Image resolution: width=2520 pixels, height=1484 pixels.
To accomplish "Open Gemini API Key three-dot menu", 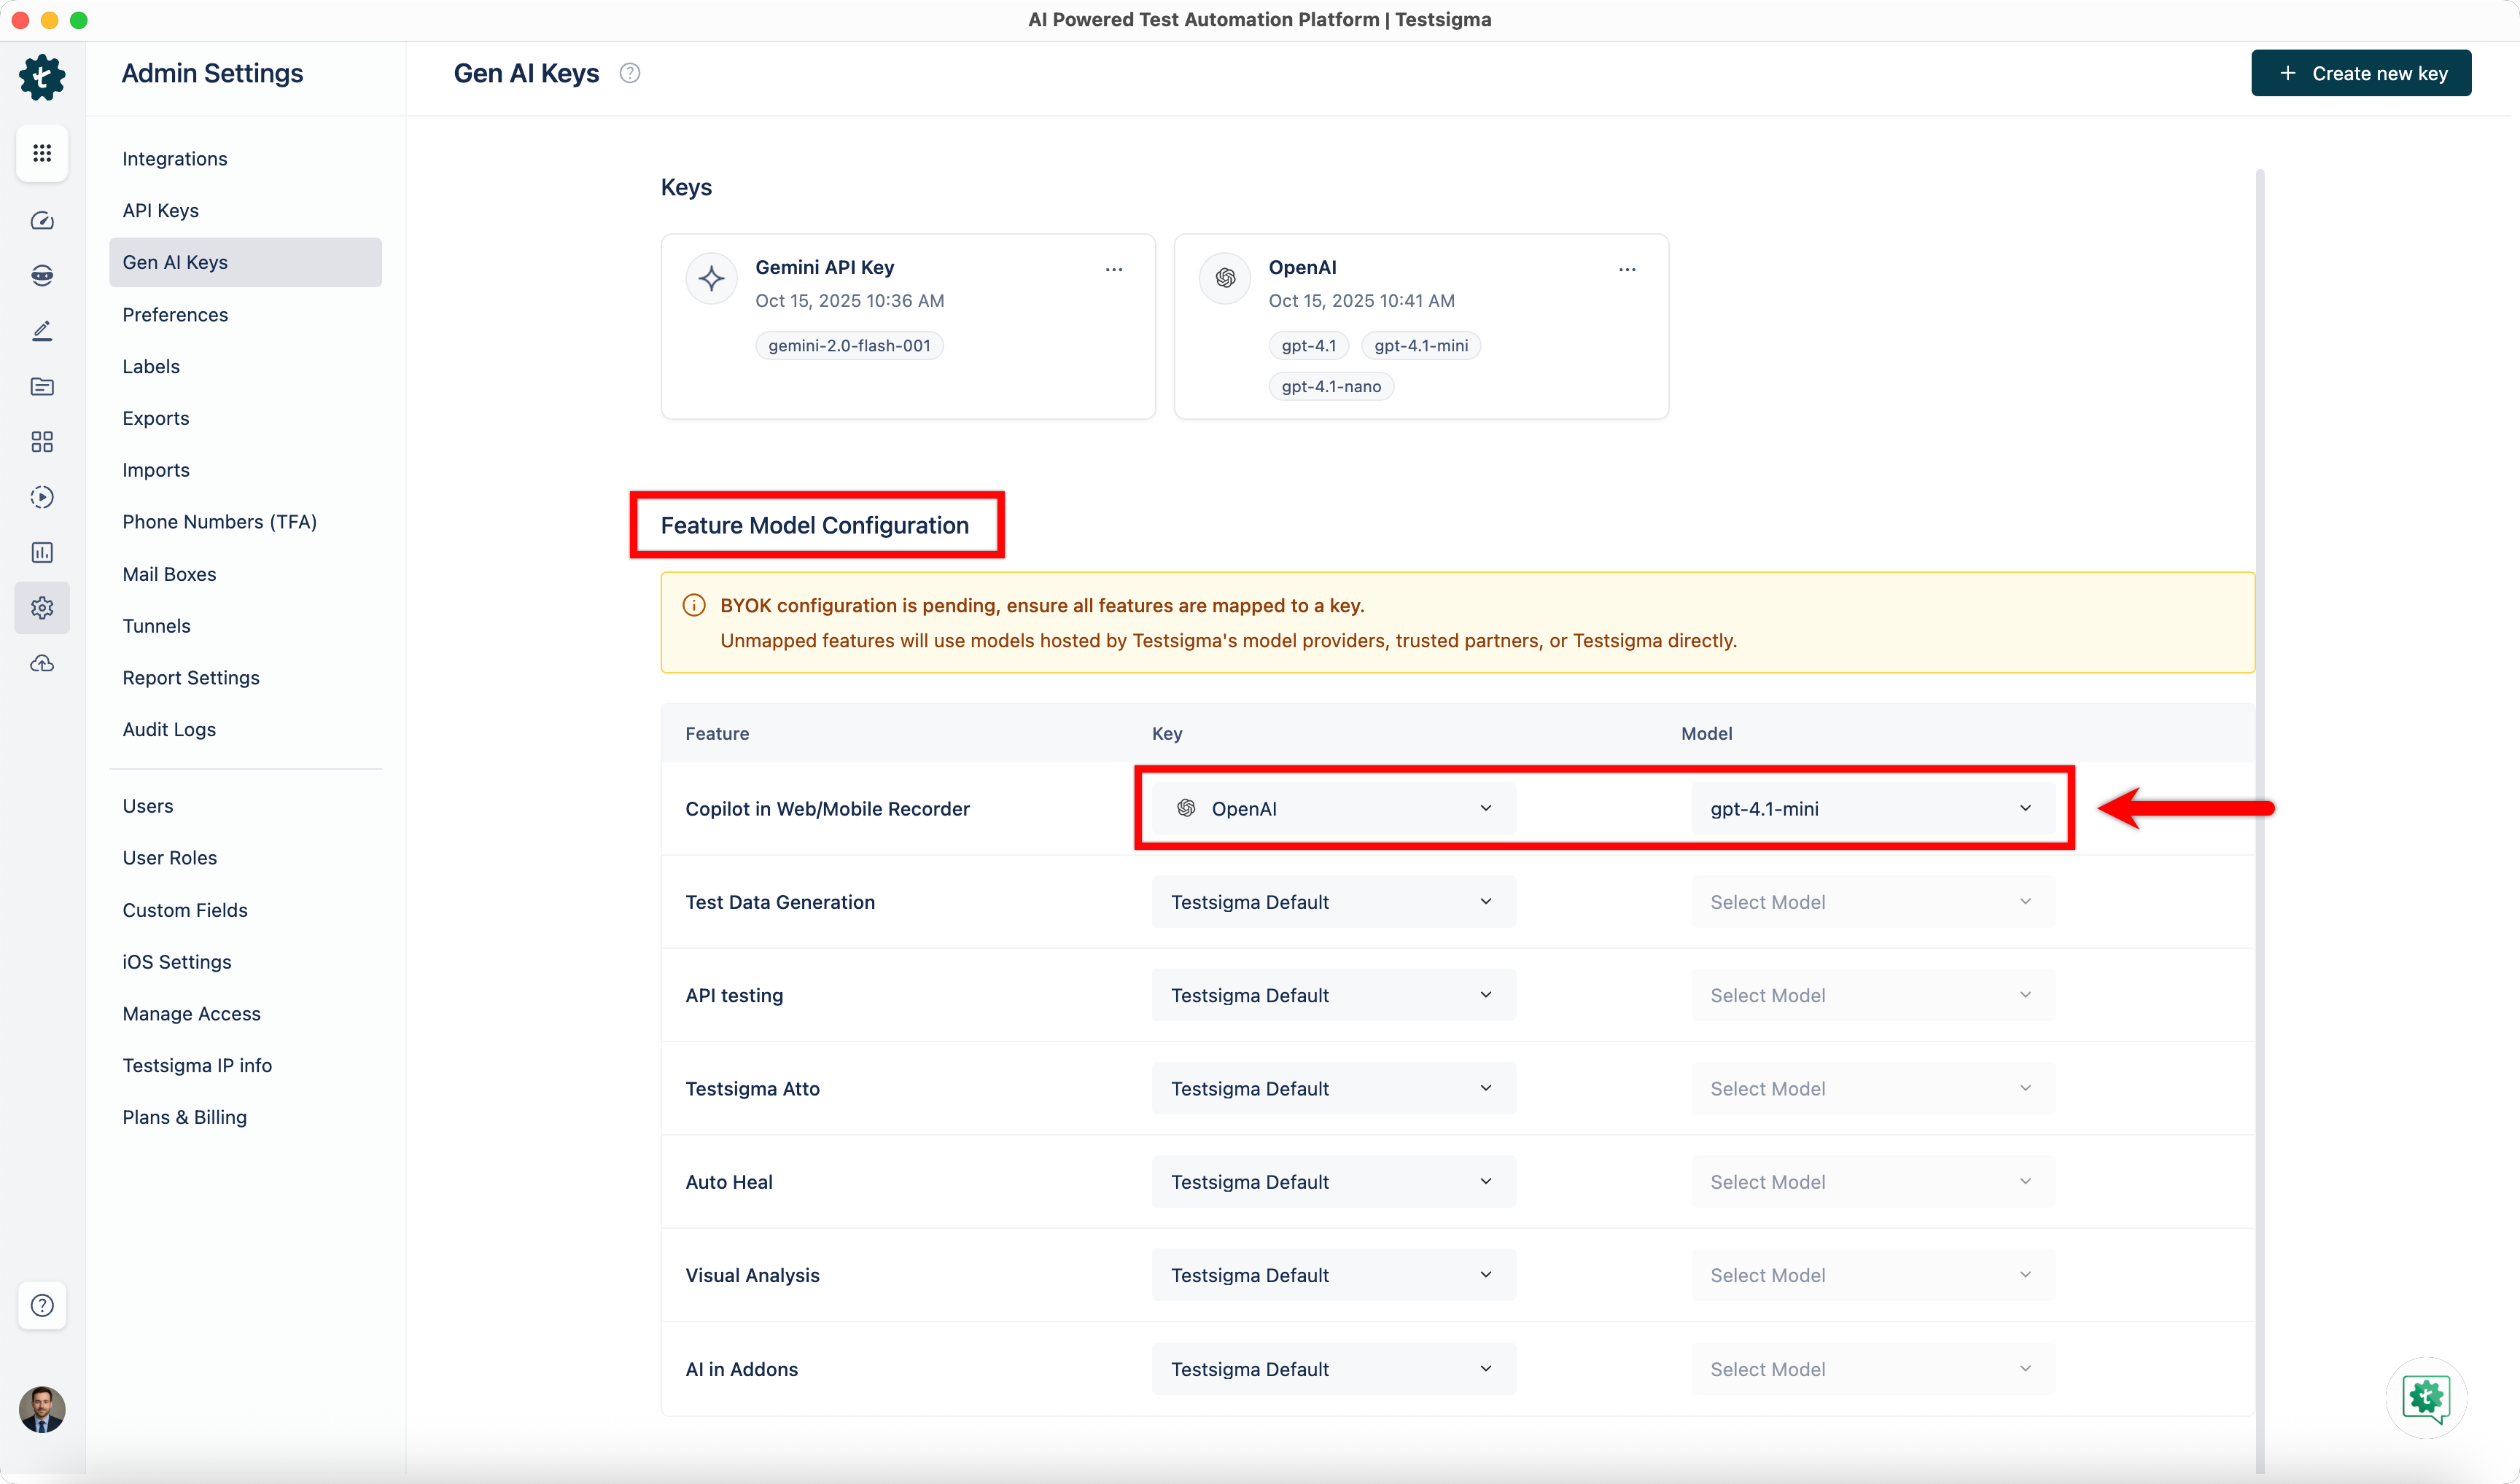I will point(1113,269).
